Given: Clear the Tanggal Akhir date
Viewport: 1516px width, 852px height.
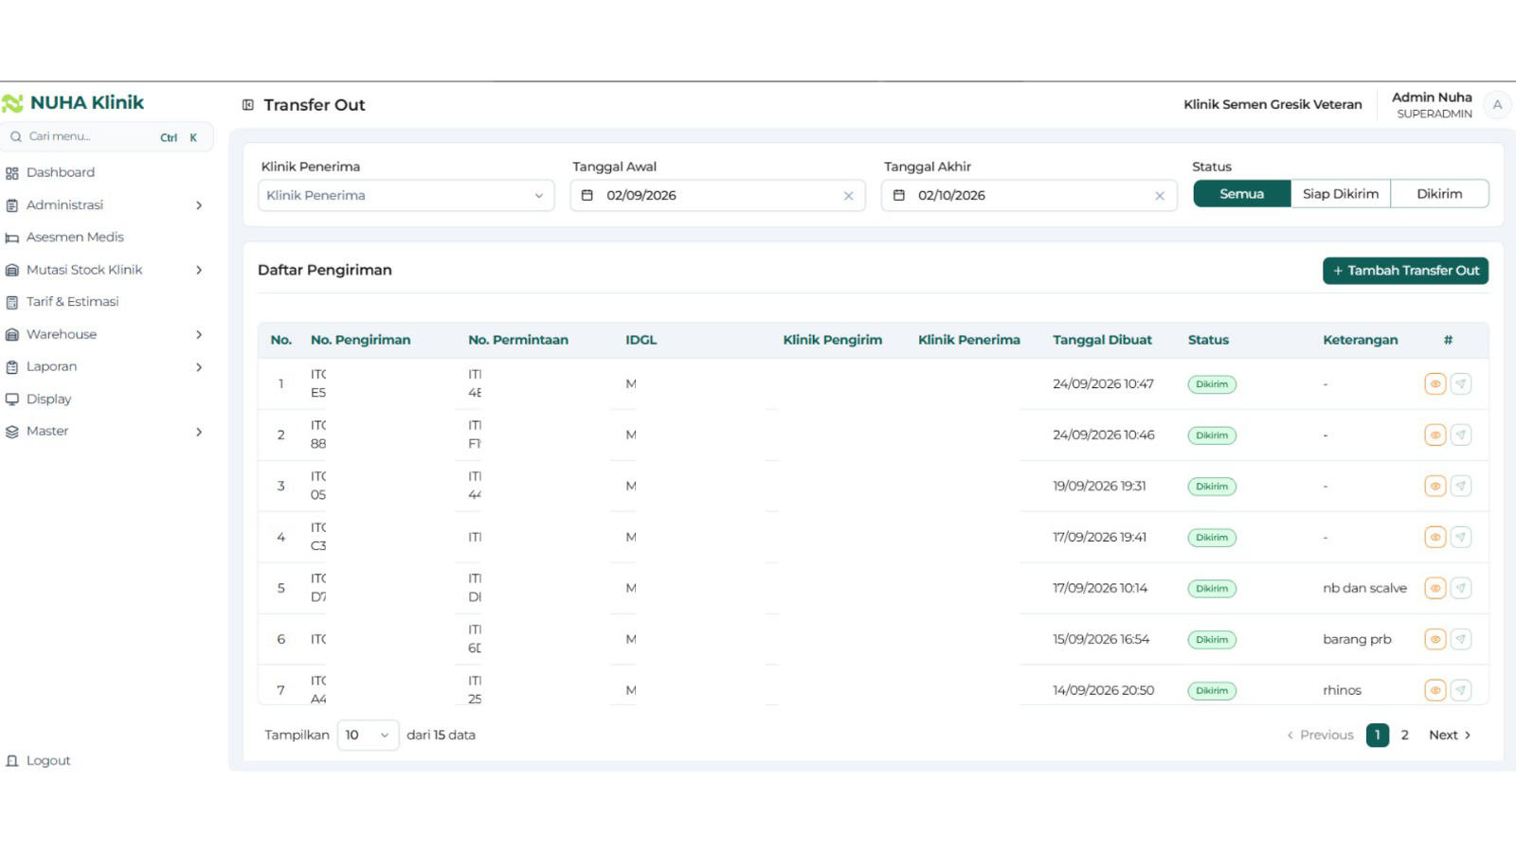Looking at the screenshot, I should 1160,196.
